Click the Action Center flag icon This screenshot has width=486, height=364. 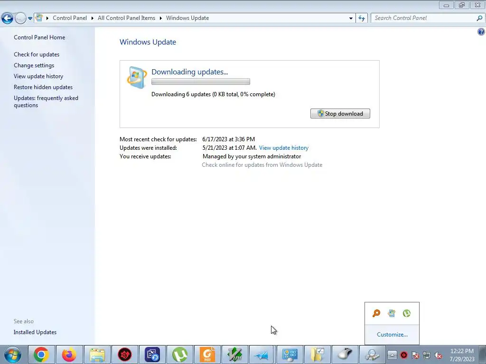[415, 355]
